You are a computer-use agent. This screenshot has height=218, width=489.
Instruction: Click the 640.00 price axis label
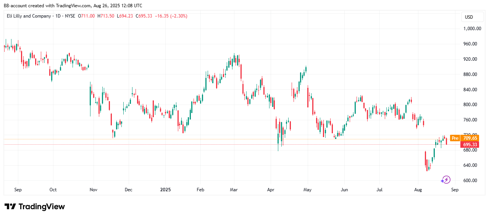point(471,165)
